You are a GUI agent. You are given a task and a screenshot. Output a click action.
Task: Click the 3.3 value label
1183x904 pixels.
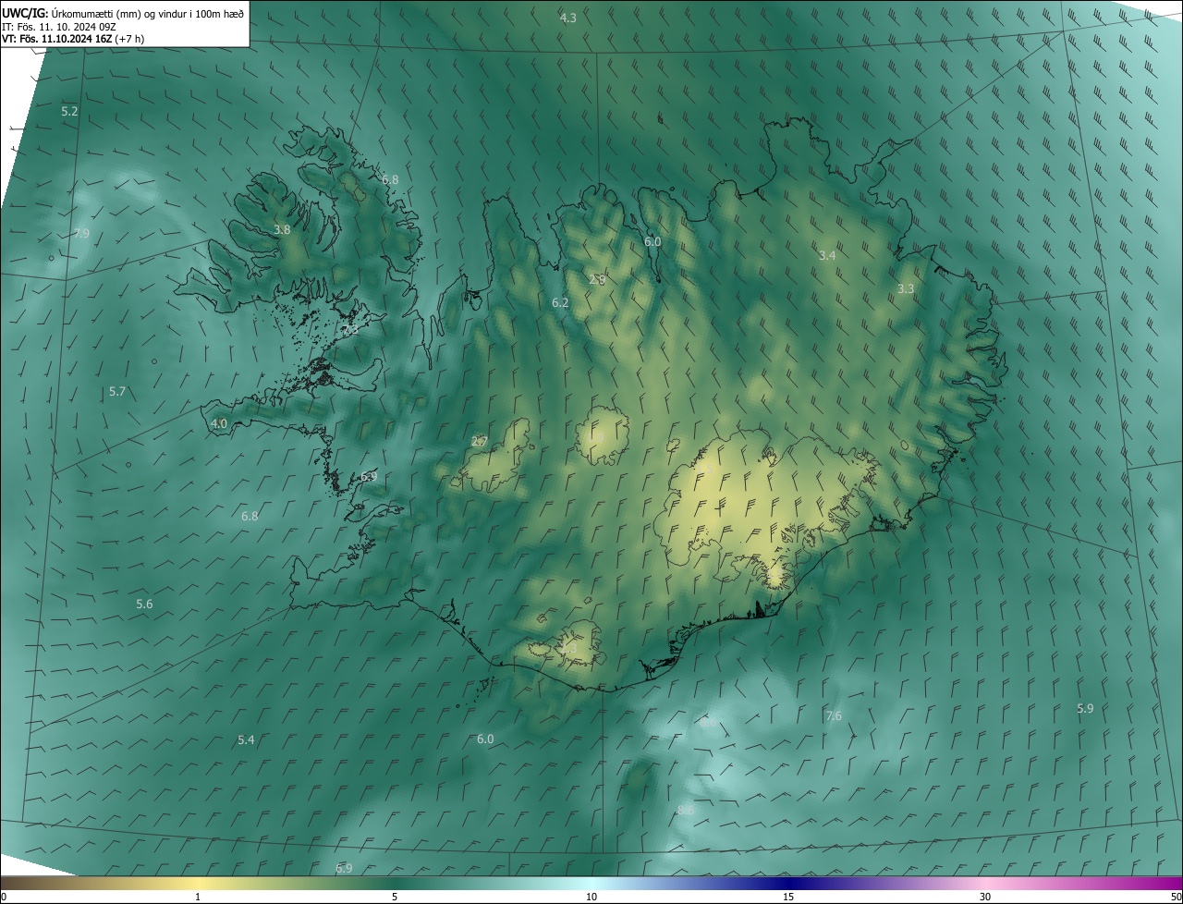tap(906, 288)
